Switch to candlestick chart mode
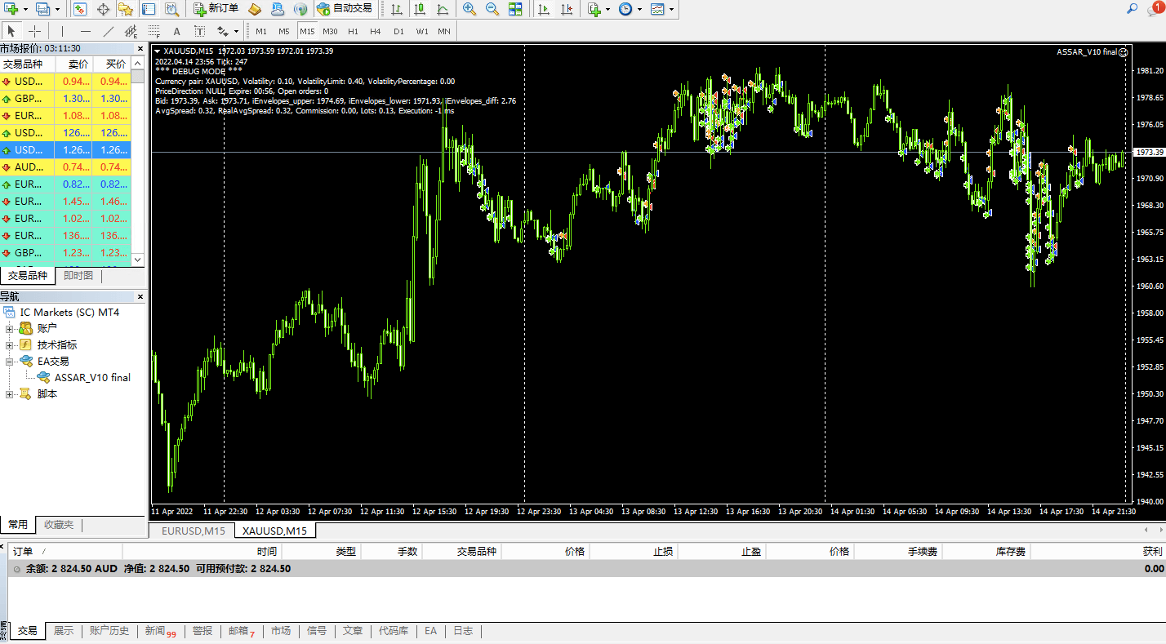This screenshot has height=644, width=1166. 419,9
